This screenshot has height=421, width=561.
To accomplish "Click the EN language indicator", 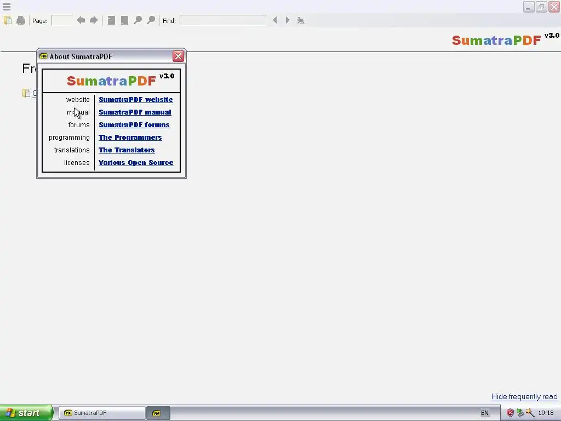I will tap(485, 413).
